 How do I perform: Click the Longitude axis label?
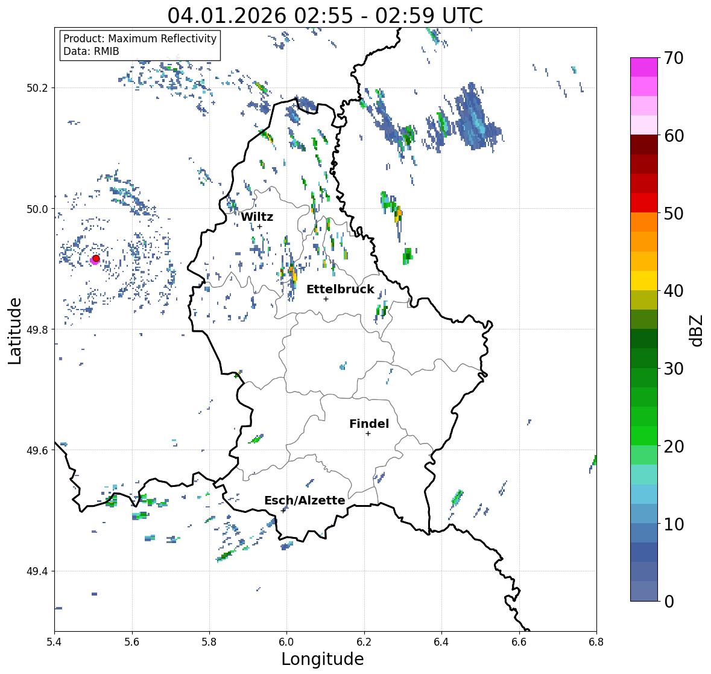323,659
